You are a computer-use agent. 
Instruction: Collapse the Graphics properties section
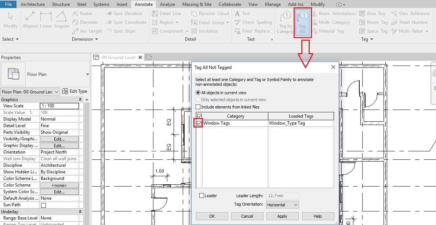click(x=80, y=100)
